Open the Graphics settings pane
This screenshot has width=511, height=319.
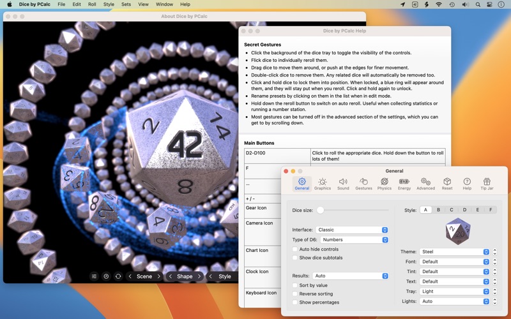point(323,184)
